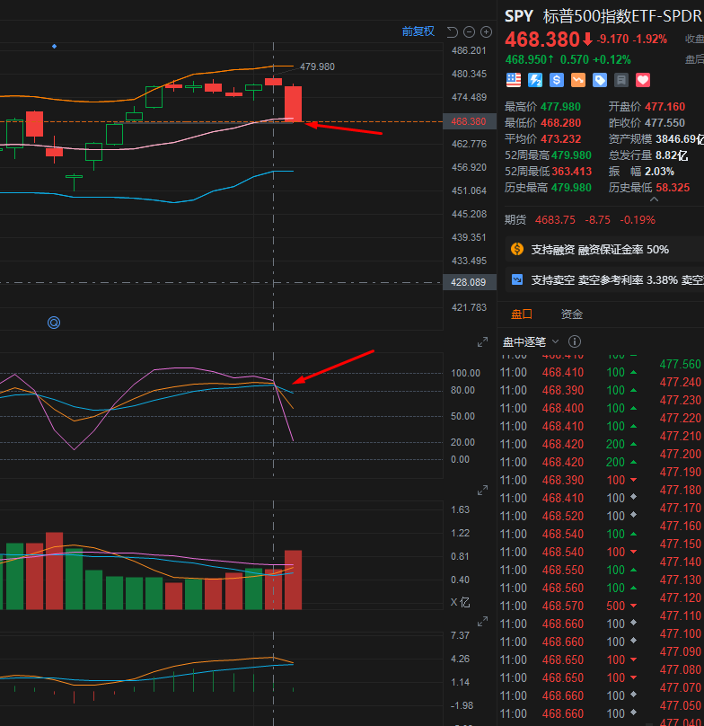Screen dimensions: 704x726
Task: Click 支持卖空 卖空参考利率 banner
Action: click(x=604, y=279)
